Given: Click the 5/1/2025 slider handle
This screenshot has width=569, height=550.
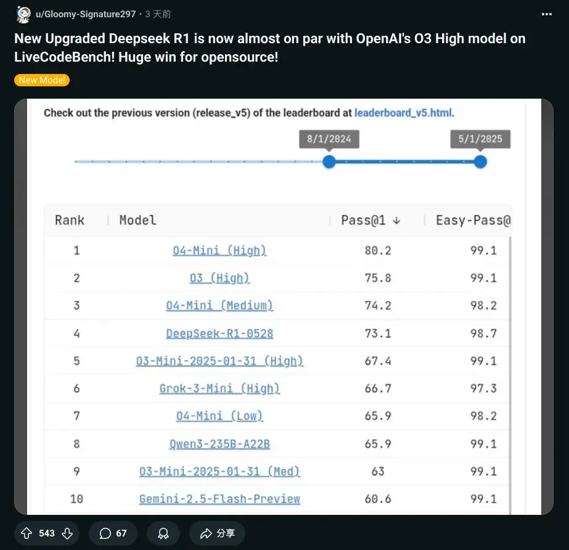Looking at the screenshot, I should [480, 162].
